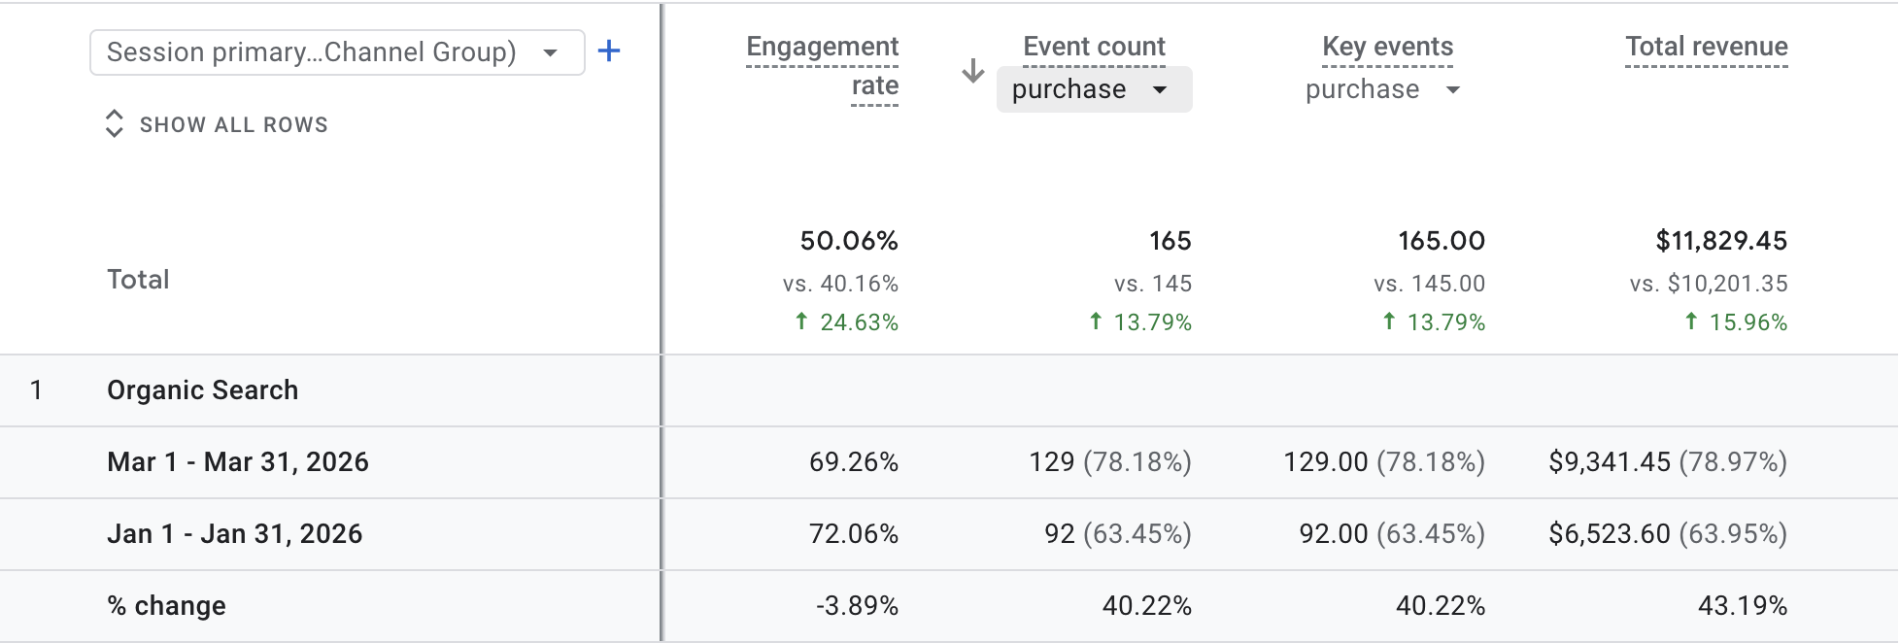Click the 43.19% revenue change cell
This screenshot has width=1900, height=643.
point(1743,605)
